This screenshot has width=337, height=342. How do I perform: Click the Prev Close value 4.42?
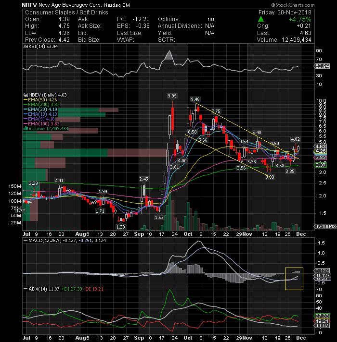[x=64, y=40]
